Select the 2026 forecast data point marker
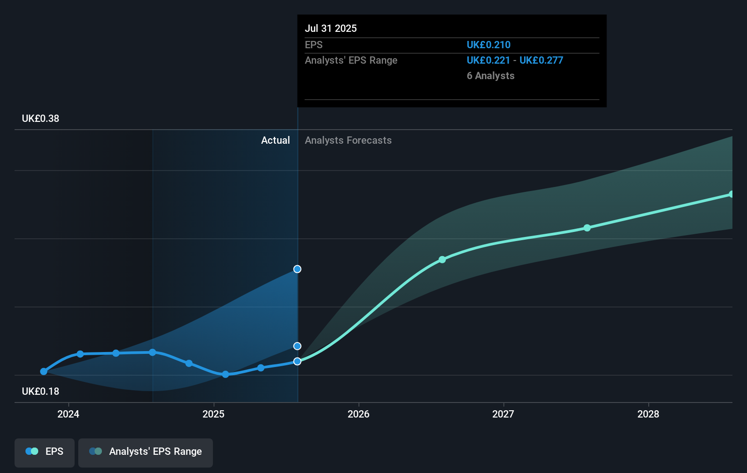This screenshot has height=473, width=747. pyautogui.click(x=442, y=260)
